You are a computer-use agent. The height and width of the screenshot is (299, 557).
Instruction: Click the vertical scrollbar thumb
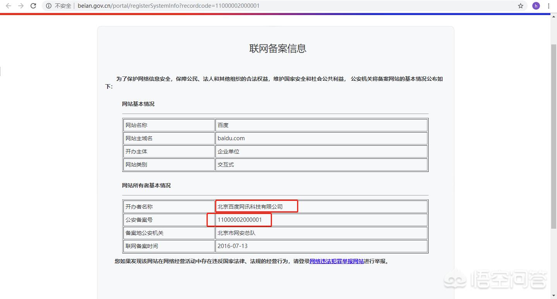click(x=554, y=137)
